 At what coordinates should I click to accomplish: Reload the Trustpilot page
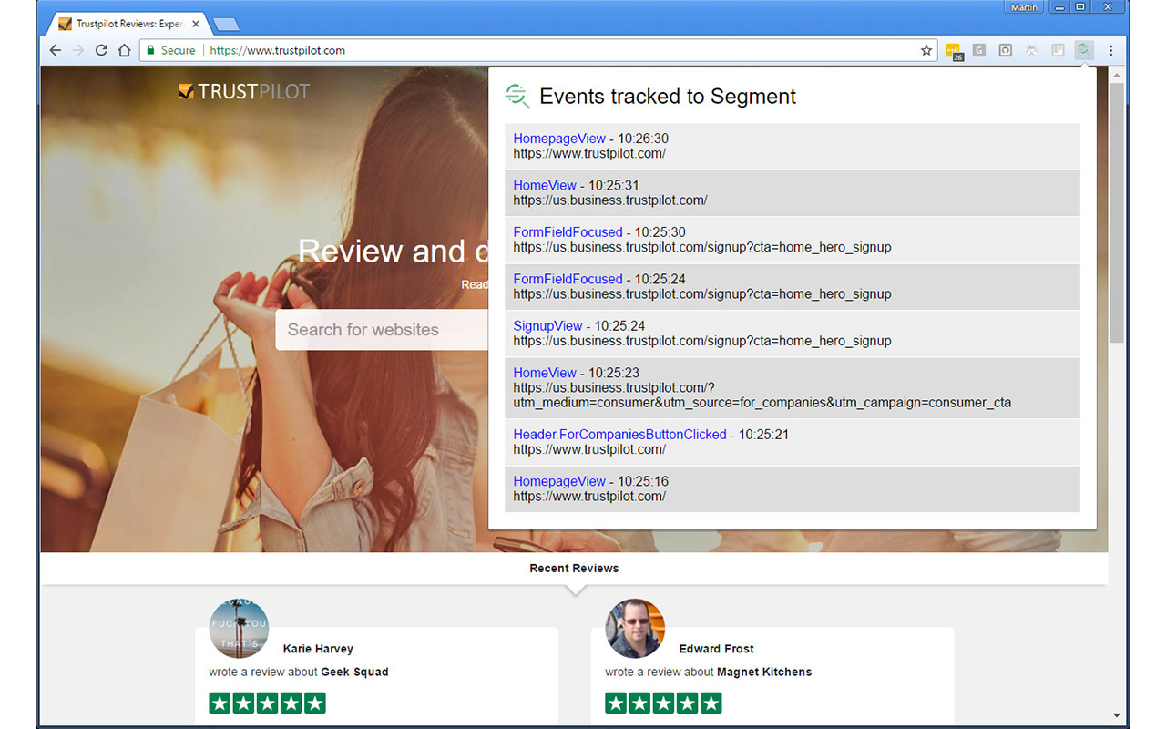[101, 50]
